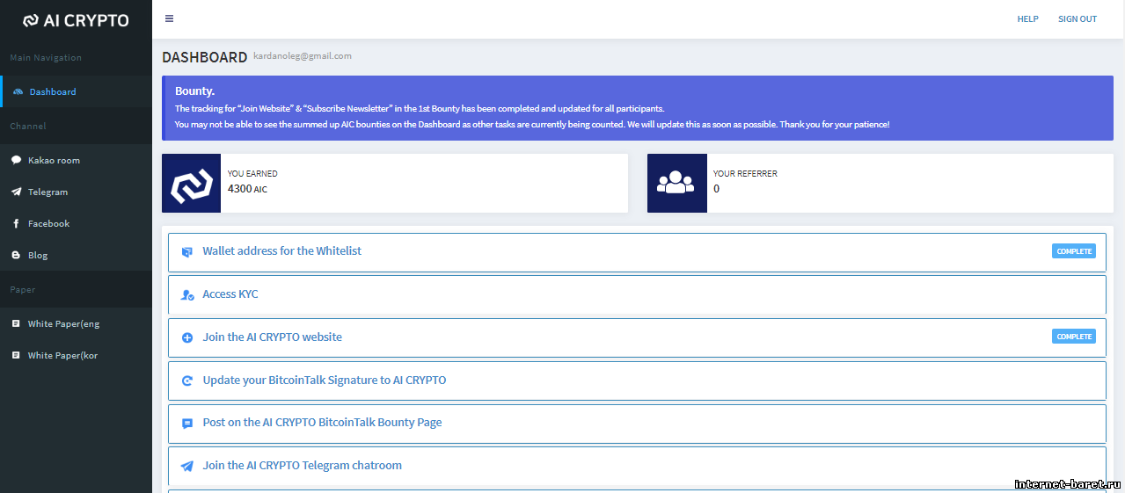Viewport: 1125px width, 493px height.
Task: Expand Post on BitcoinTalk Bounty Page panel
Action: pos(637,423)
